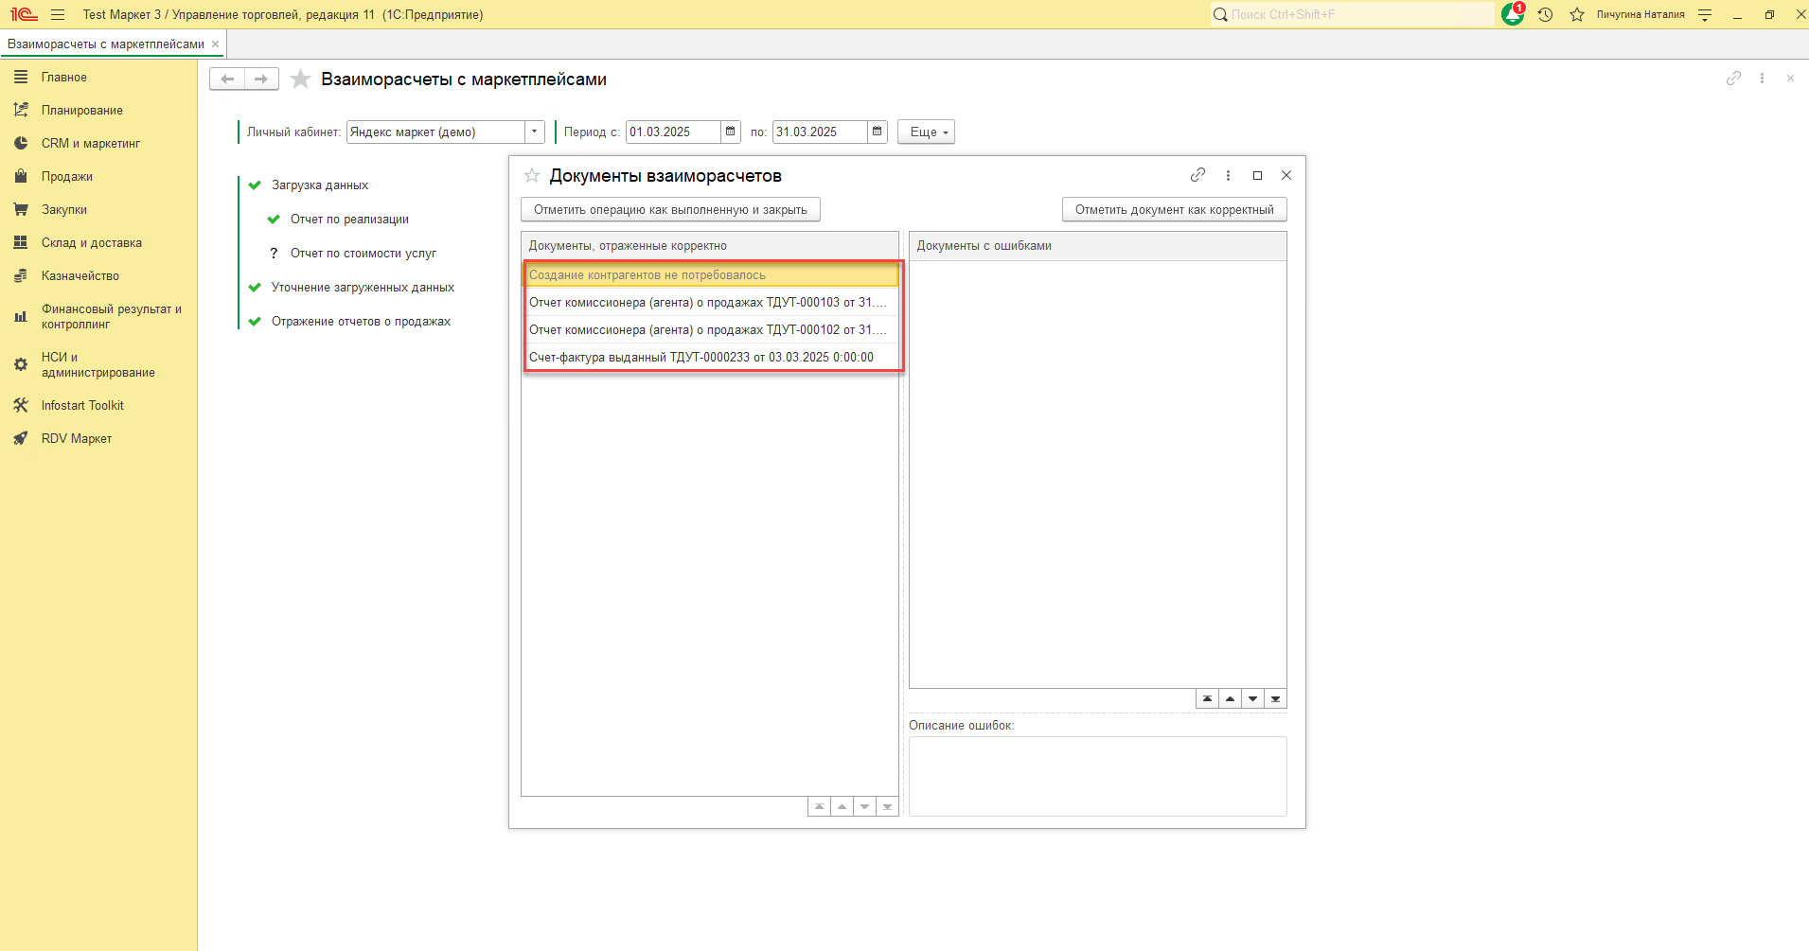Screen dimensions: 1809x951
Task: Open RDV Маркет section in sidebar
Action: (76, 439)
